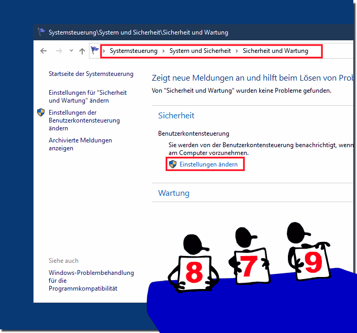The image size is (357, 333).
Task: Expand the Sicherheit section header
Action: click(x=176, y=116)
